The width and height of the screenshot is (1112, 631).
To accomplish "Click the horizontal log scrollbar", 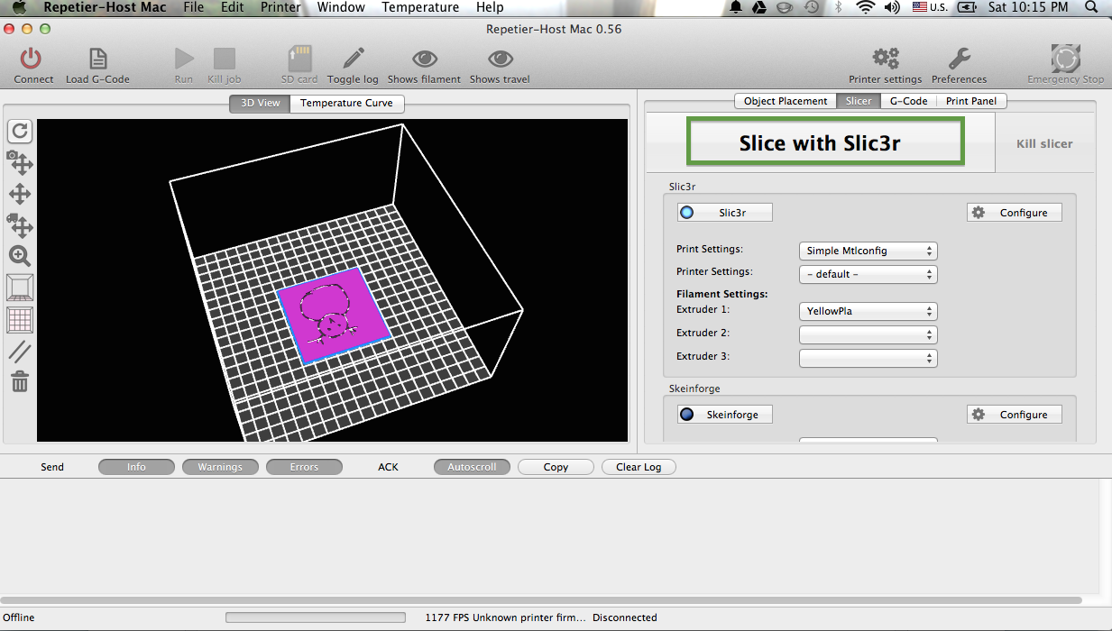I will click(541, 599).
